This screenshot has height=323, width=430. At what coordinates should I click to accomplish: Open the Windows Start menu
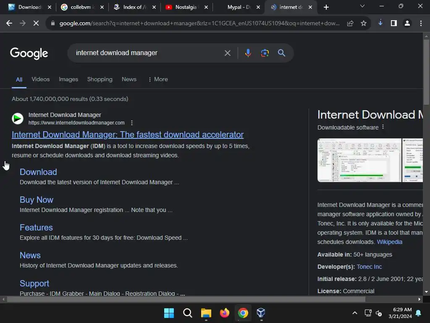(169, 313)
